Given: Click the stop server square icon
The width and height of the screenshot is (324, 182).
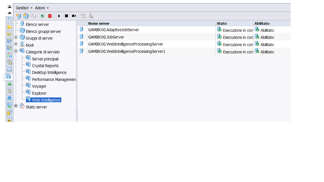Looking at the screenshot, I should pyautogui.click(x=66, y=16).
